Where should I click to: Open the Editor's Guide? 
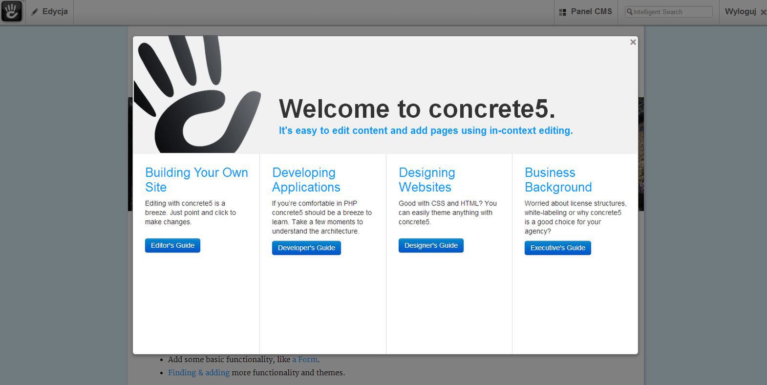coord(172,245)
